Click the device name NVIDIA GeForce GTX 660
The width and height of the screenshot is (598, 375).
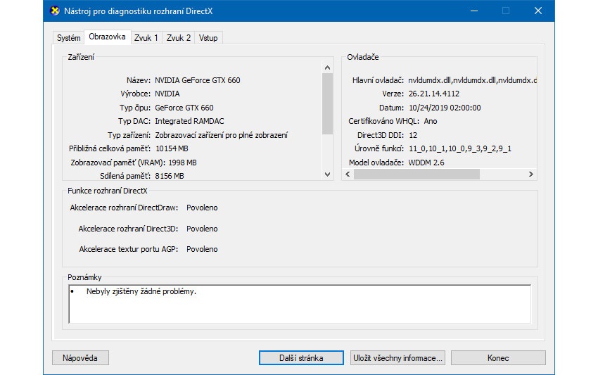tap(198, 80)
